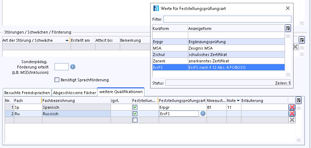Click info icon beside Sonderpädag. Förderung field

click(x=73, y=67)
